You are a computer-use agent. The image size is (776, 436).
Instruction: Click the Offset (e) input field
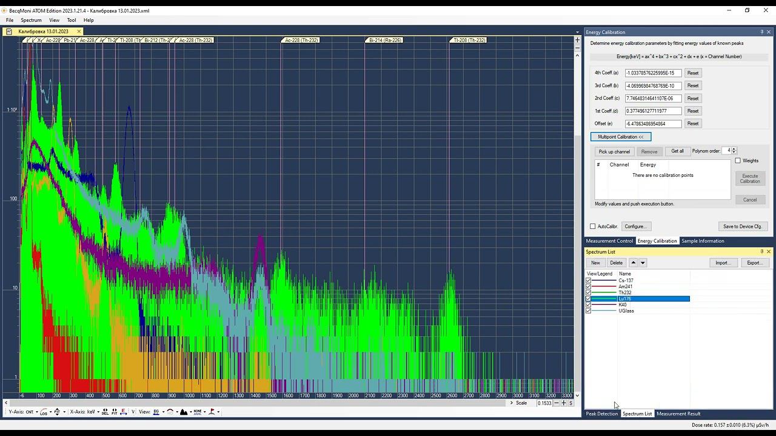click(653, 124)
